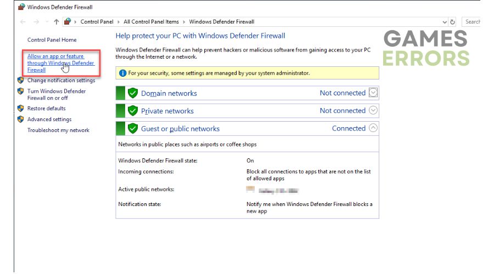The image size is (494, 274).
Task: Click green shield icon for Guest or public networks
Action: (x=133, y=128)
